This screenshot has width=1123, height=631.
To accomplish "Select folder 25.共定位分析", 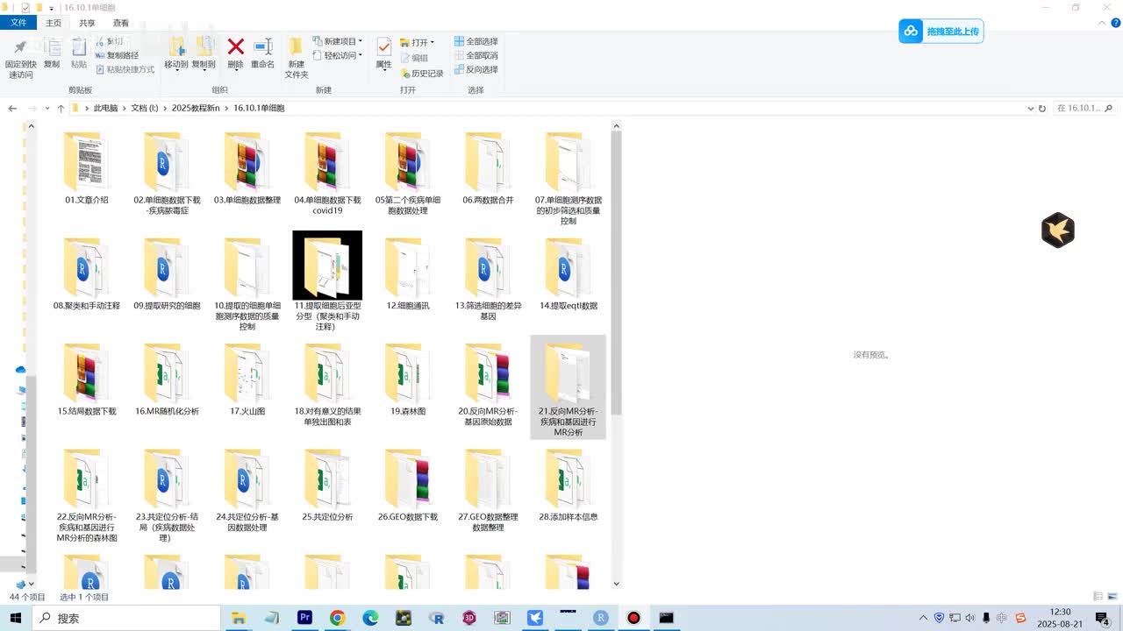I will (x=327, y=486).
